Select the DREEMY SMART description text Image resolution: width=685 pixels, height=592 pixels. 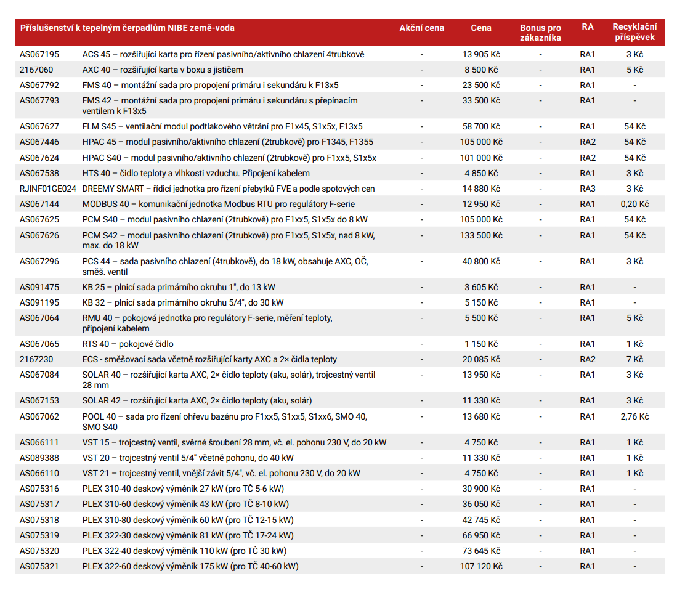click(229, 189)
